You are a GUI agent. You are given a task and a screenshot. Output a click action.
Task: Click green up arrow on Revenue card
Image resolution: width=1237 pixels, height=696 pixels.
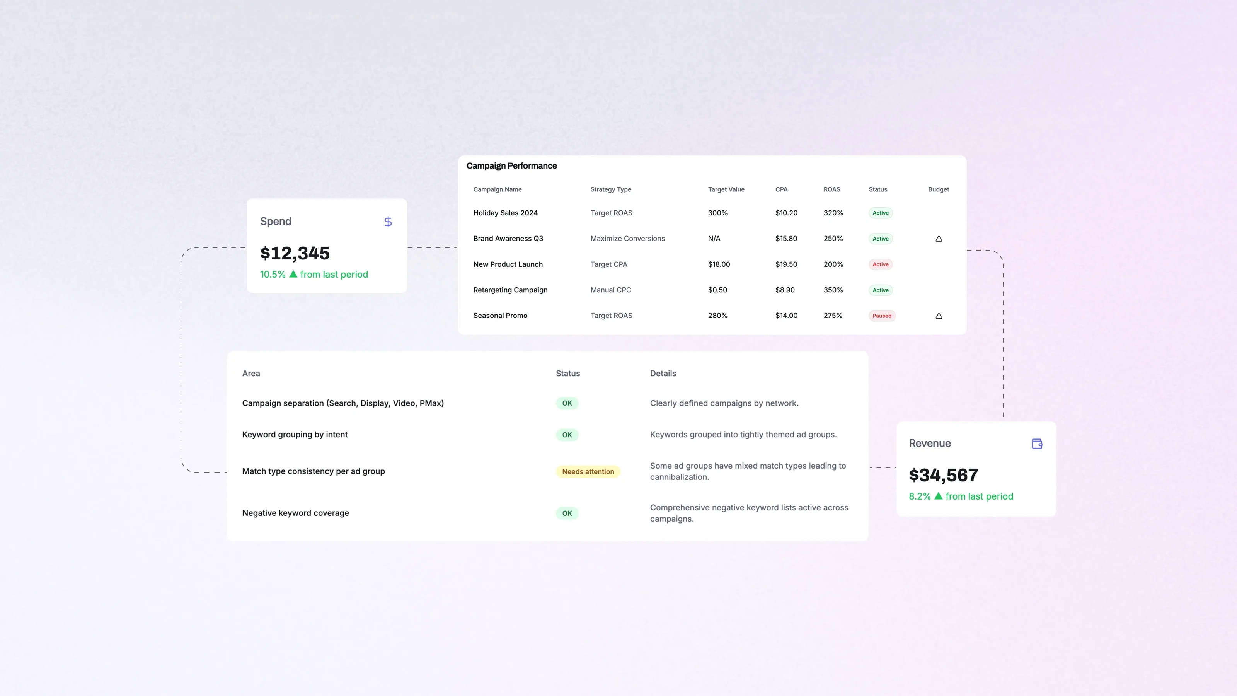(938, 496)
